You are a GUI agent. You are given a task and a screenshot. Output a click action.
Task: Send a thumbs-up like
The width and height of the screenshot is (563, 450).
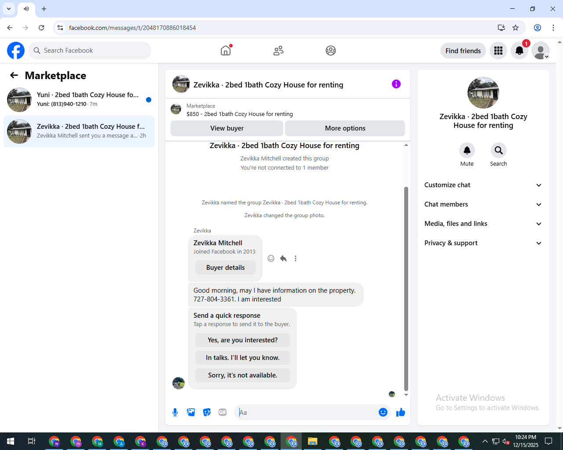click(x=401, y=412)
